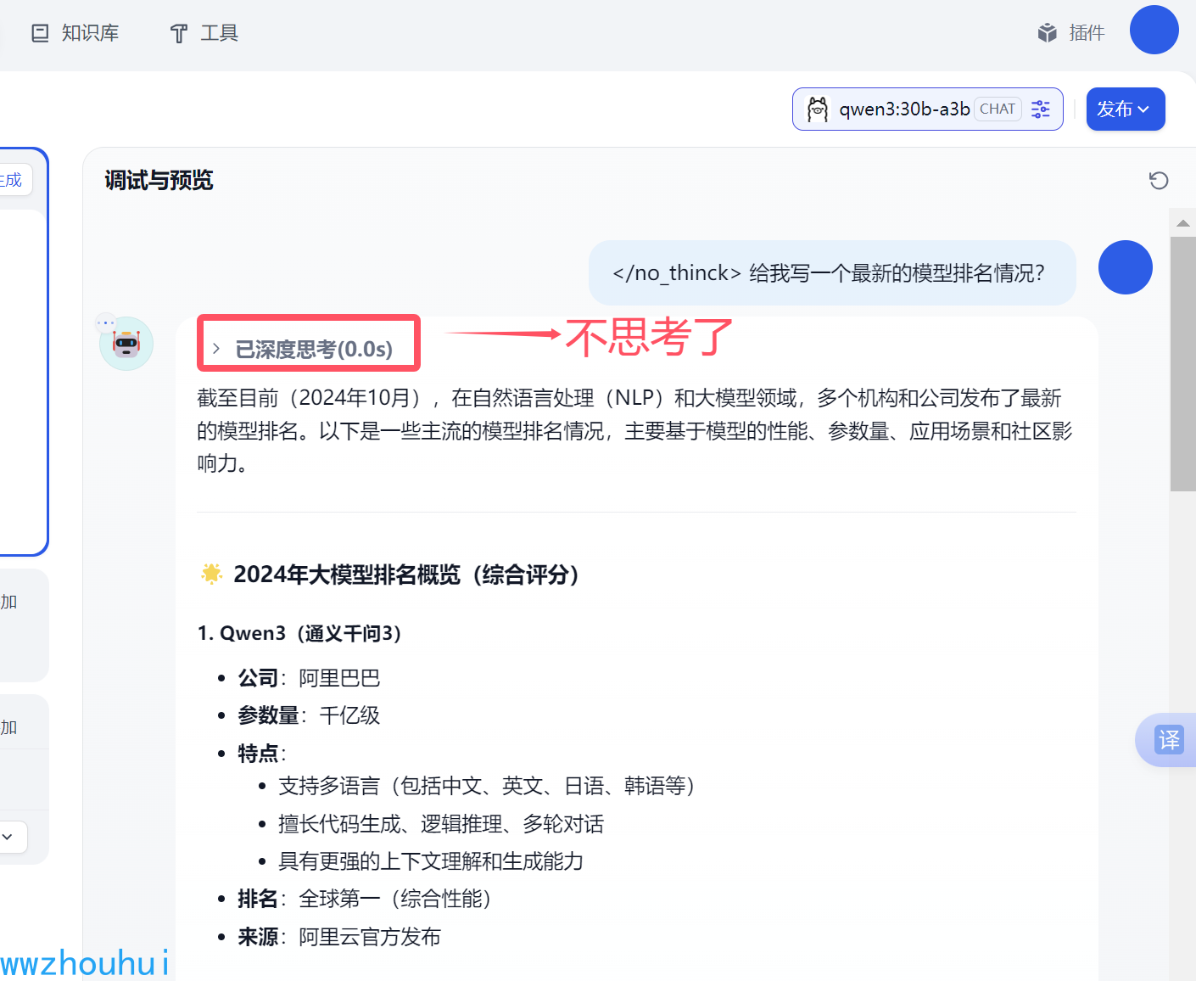Click the llama model provider icon

[818, 109]
